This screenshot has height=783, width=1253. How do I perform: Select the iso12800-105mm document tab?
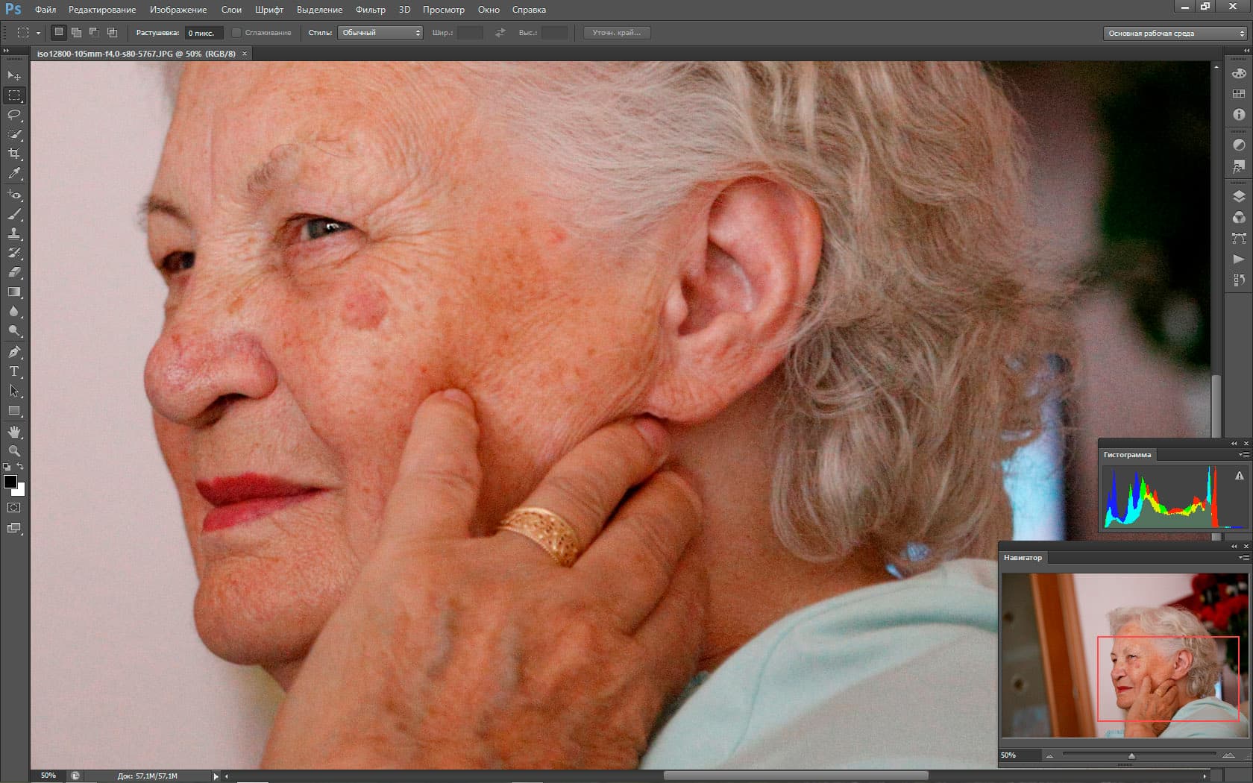pyautogui.click(x=136, y=54)
